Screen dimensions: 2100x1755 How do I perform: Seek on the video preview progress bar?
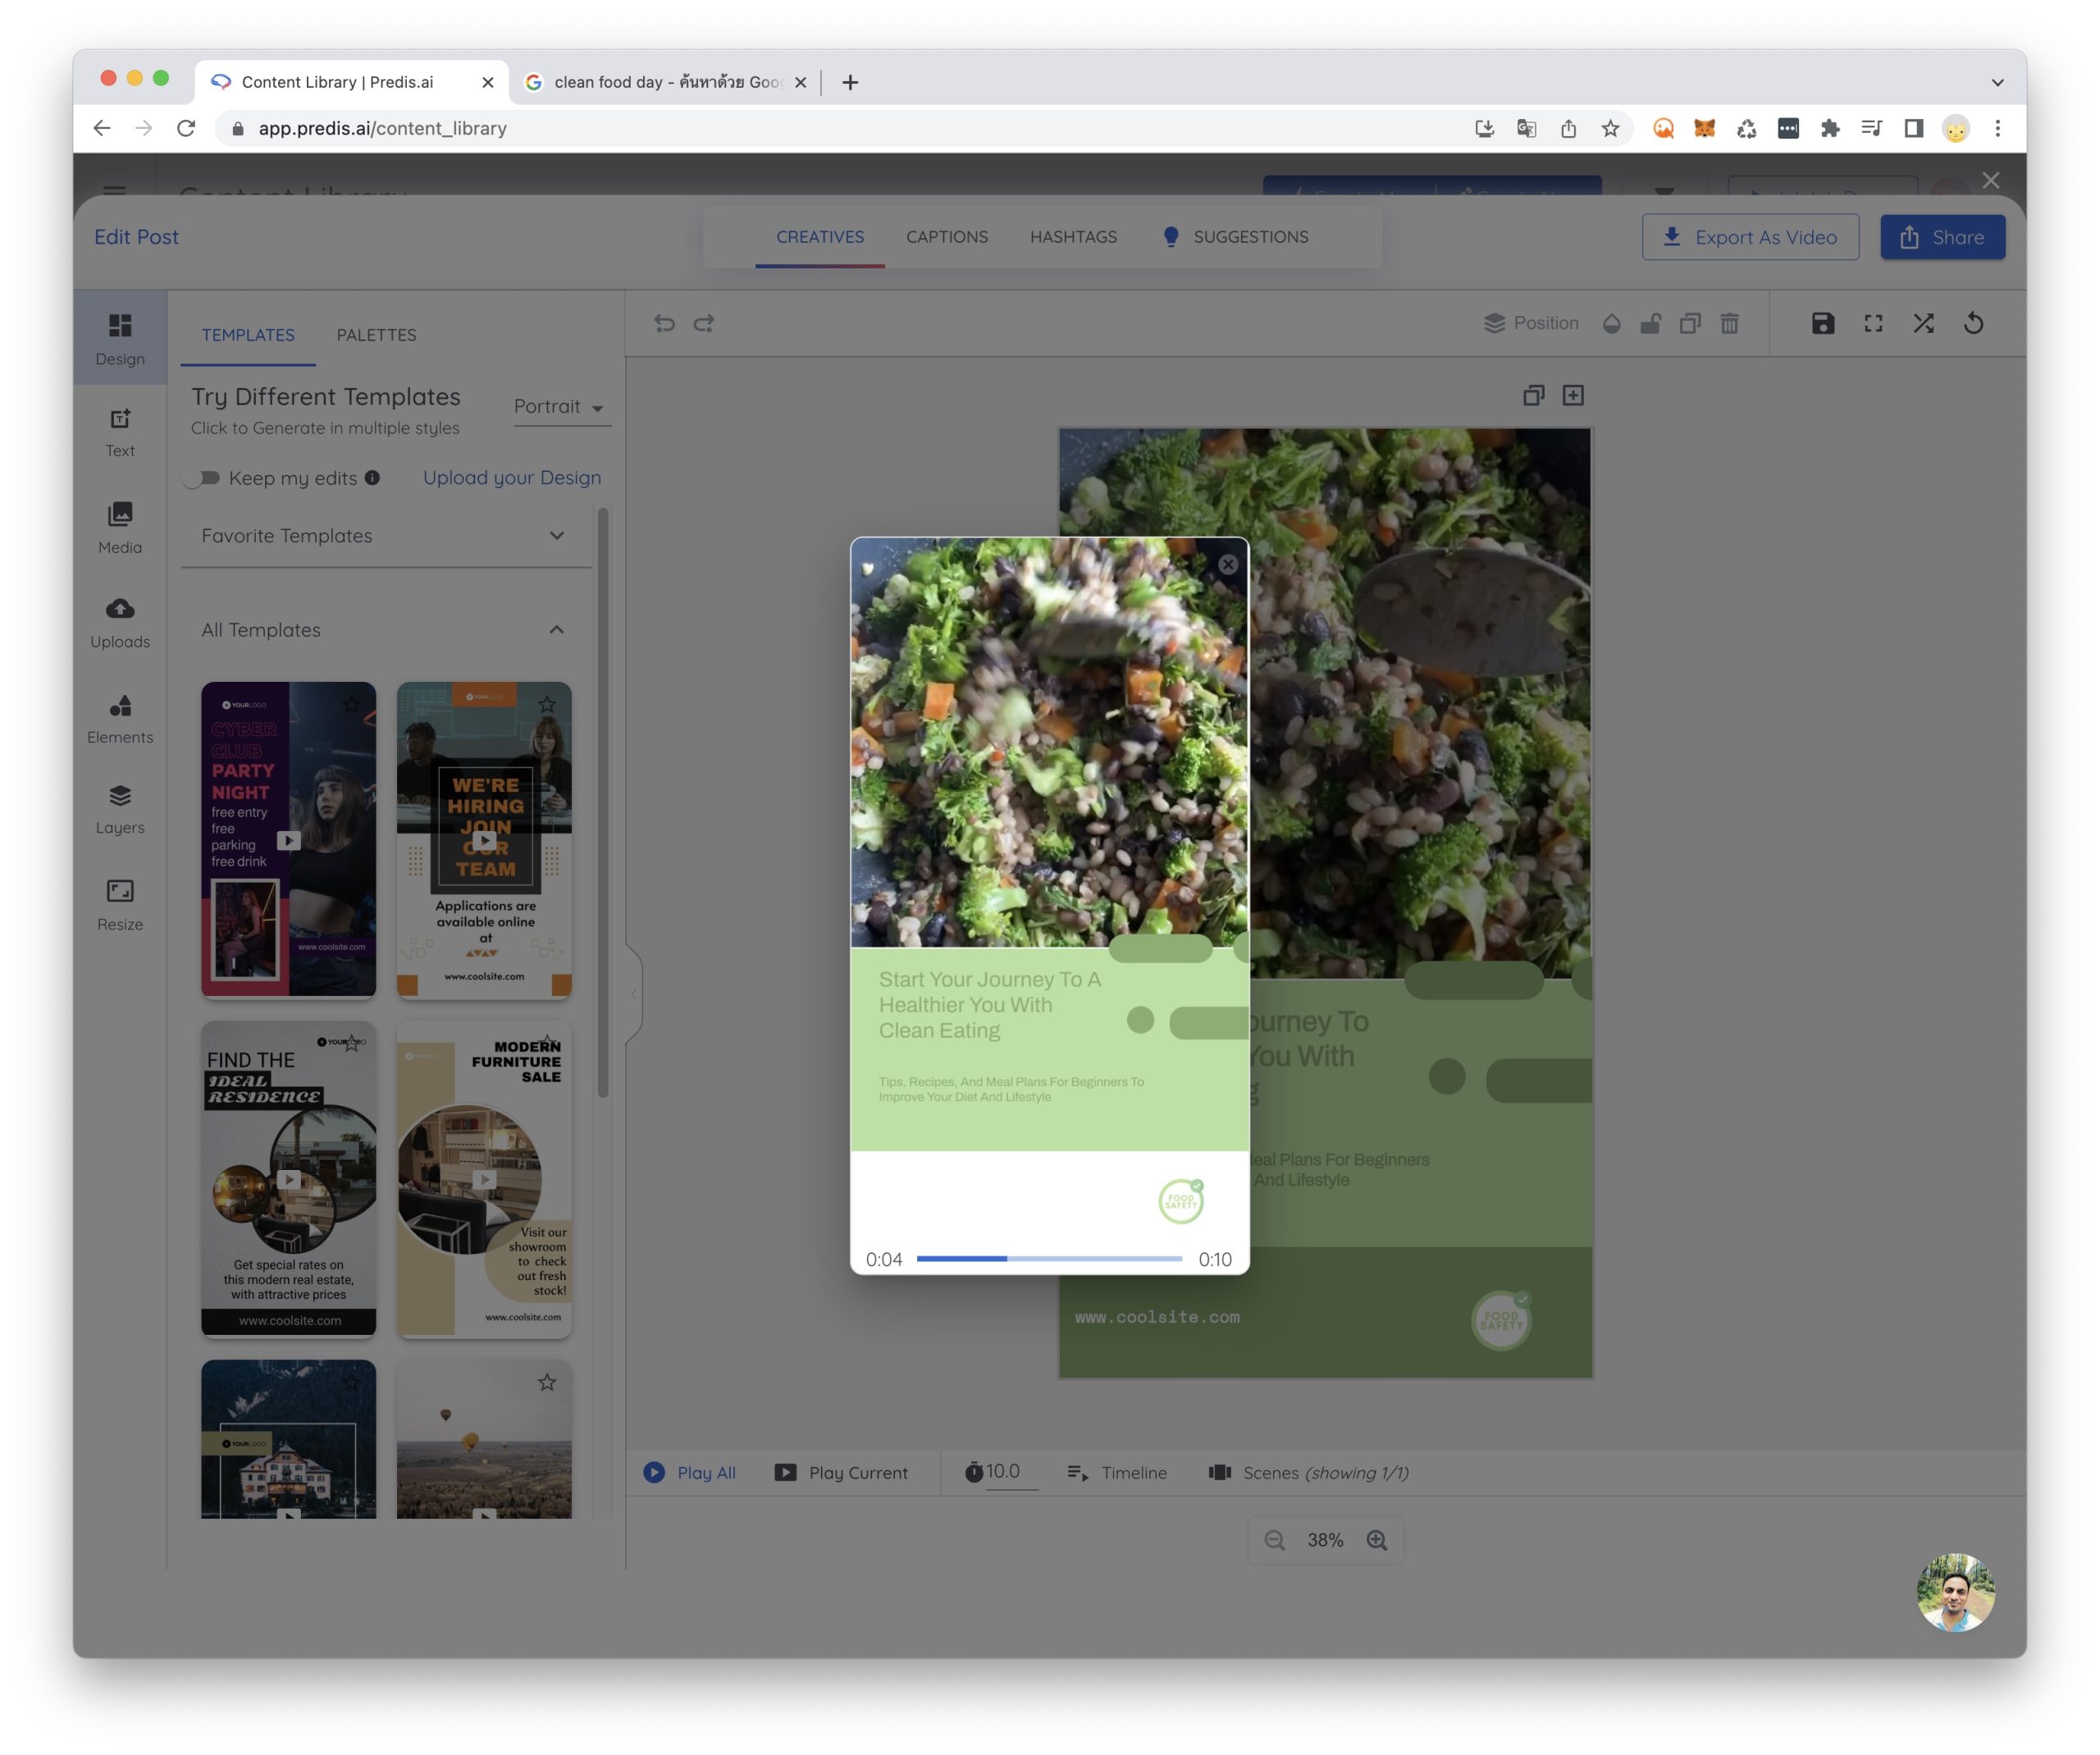pyautogui.click(x=1048, y=1259)
